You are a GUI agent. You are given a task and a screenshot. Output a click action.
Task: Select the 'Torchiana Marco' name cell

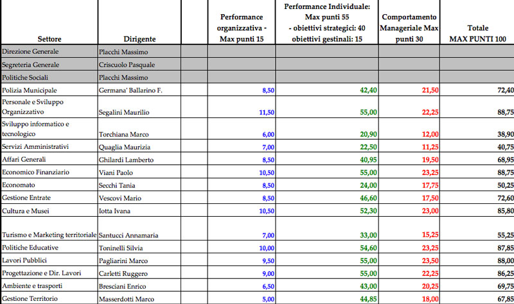[x=124, y=135]
